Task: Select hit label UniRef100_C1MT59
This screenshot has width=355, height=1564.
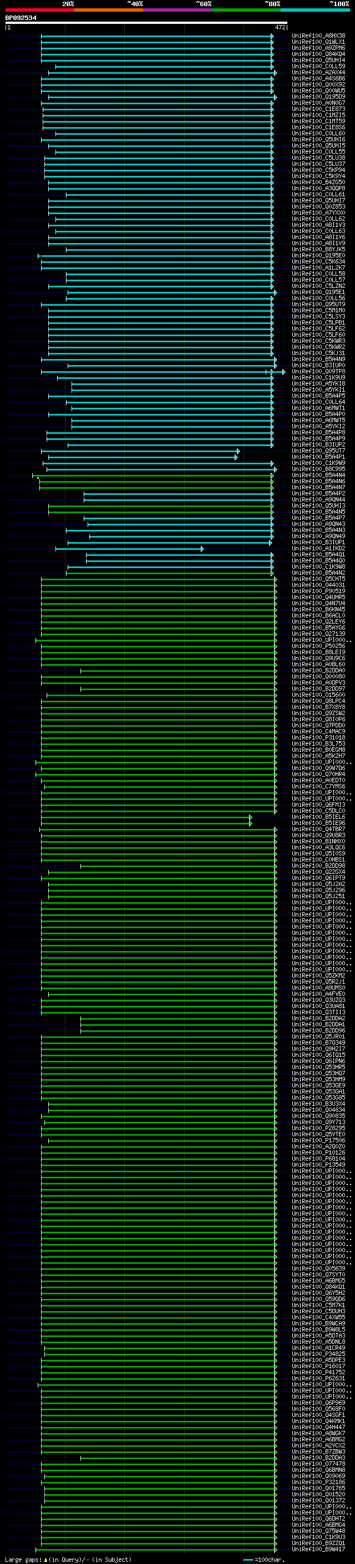Action: coord(318,122)
